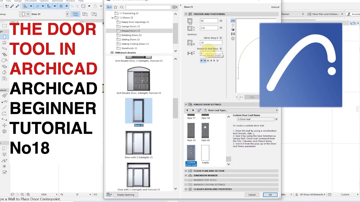Choose the Style 59 door leaf
The width and height of the screenshot is (360, 202).
[x=191, y=132]
